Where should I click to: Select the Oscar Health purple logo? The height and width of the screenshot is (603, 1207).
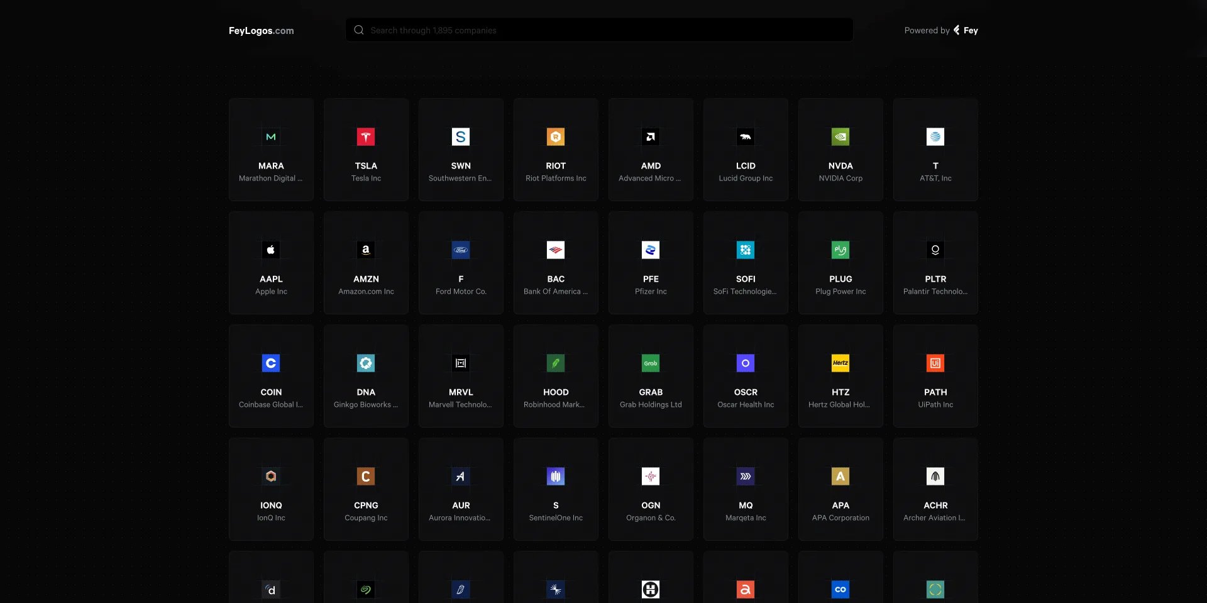click(x=746, y=363)
